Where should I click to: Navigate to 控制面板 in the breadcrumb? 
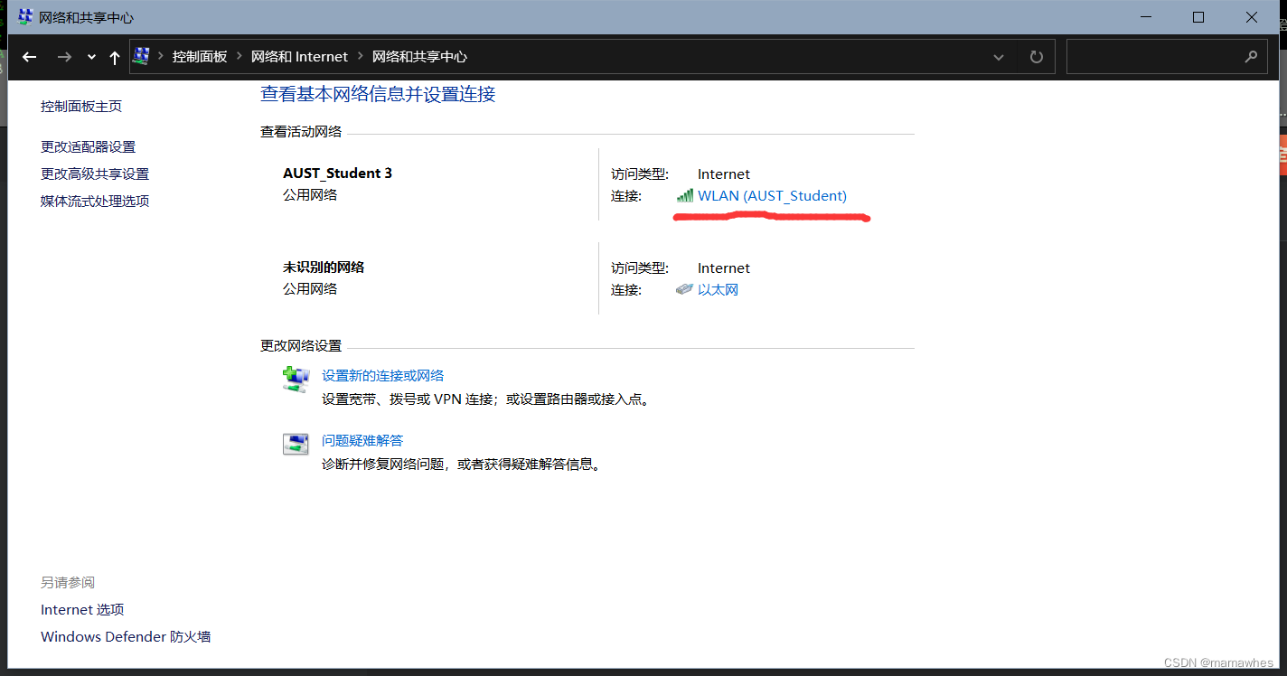199,56
